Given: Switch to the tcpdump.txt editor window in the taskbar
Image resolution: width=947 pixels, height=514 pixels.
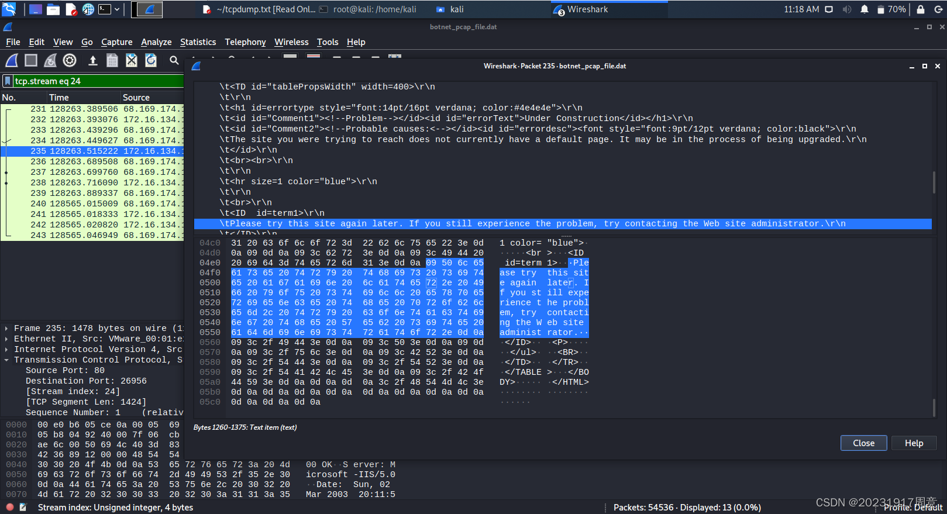Looking at the screenshot, I should 259,9.
